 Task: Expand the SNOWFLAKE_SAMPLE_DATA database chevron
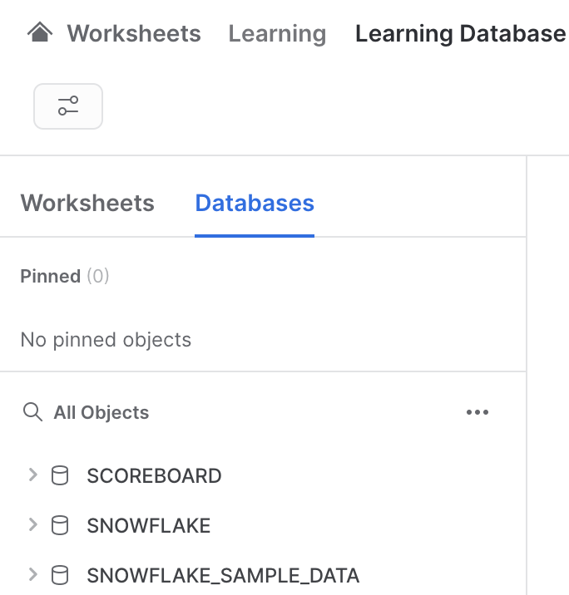point(33,574)
